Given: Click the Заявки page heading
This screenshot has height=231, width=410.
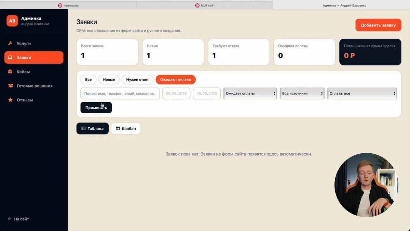Looking at the screenshot, I should pyautogui.click(x=87, y=22).
